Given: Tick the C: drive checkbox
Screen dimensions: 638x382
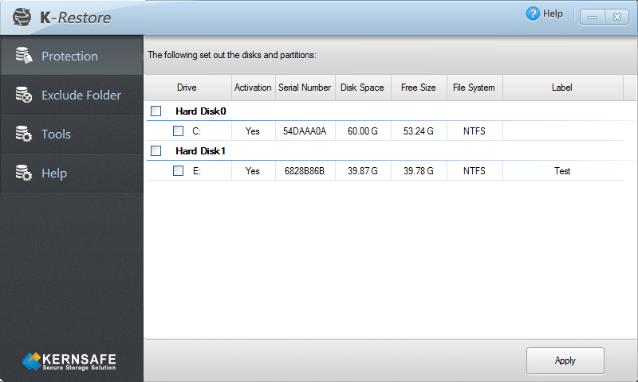Looking at the screenshot, I should pyautogui.click(x=178, y=131).
